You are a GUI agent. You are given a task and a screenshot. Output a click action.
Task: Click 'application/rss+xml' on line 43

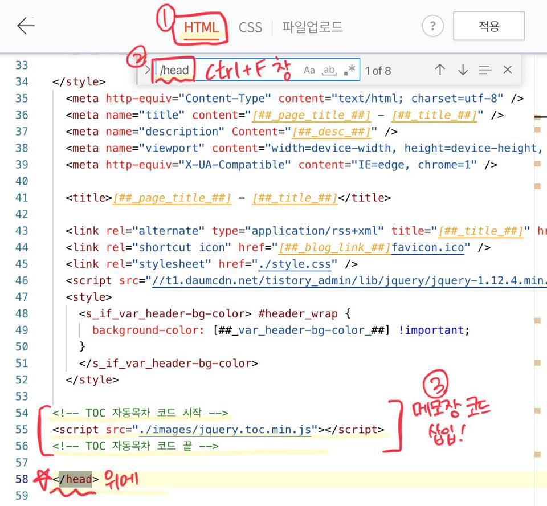click(x=315, y=231)
